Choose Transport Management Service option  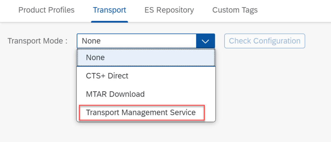pyautogui.click(x=141, y=113)
